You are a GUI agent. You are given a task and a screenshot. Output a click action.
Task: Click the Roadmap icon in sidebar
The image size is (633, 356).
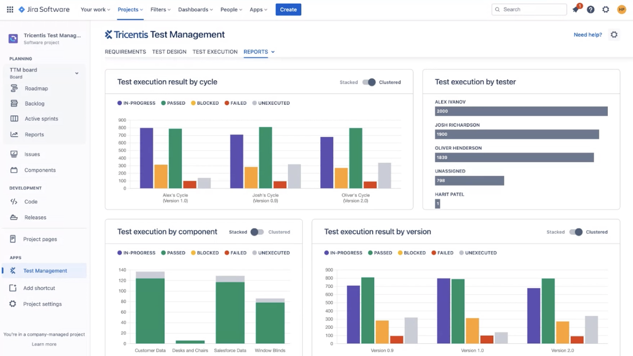pyautogui.click(x=14, y=88)
